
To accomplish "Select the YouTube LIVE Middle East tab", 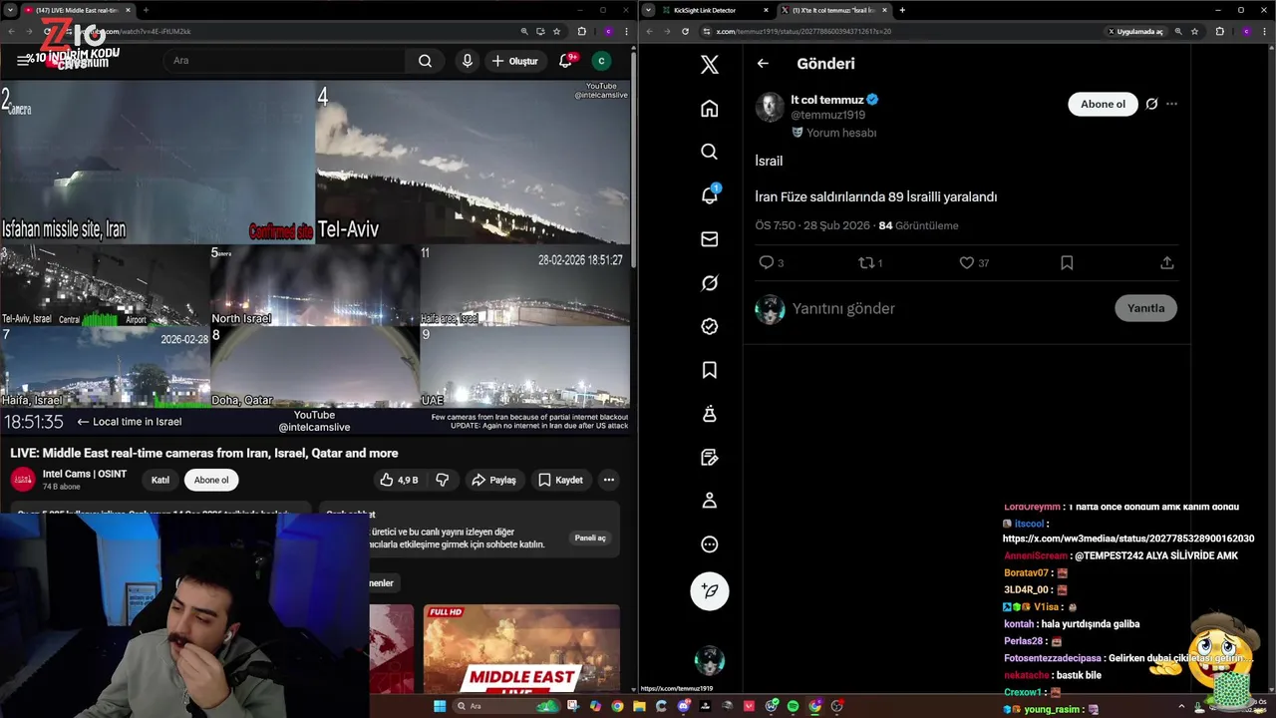I will click(x=78, y=10).
